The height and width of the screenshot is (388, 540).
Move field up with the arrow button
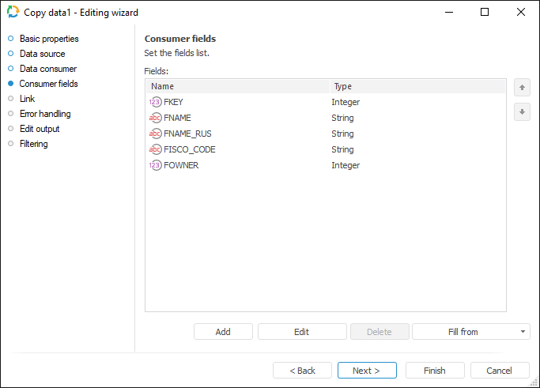(x=522, y=87)
